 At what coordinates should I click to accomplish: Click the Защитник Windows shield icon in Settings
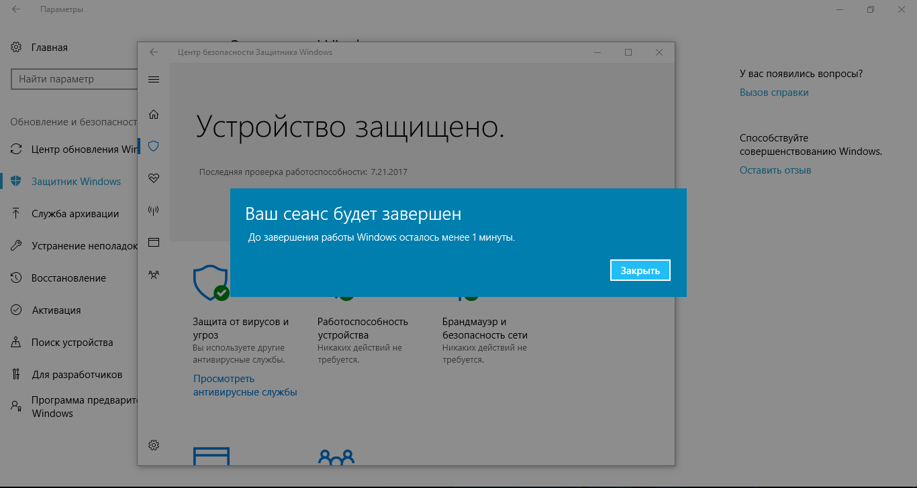(x=16, y=182)
